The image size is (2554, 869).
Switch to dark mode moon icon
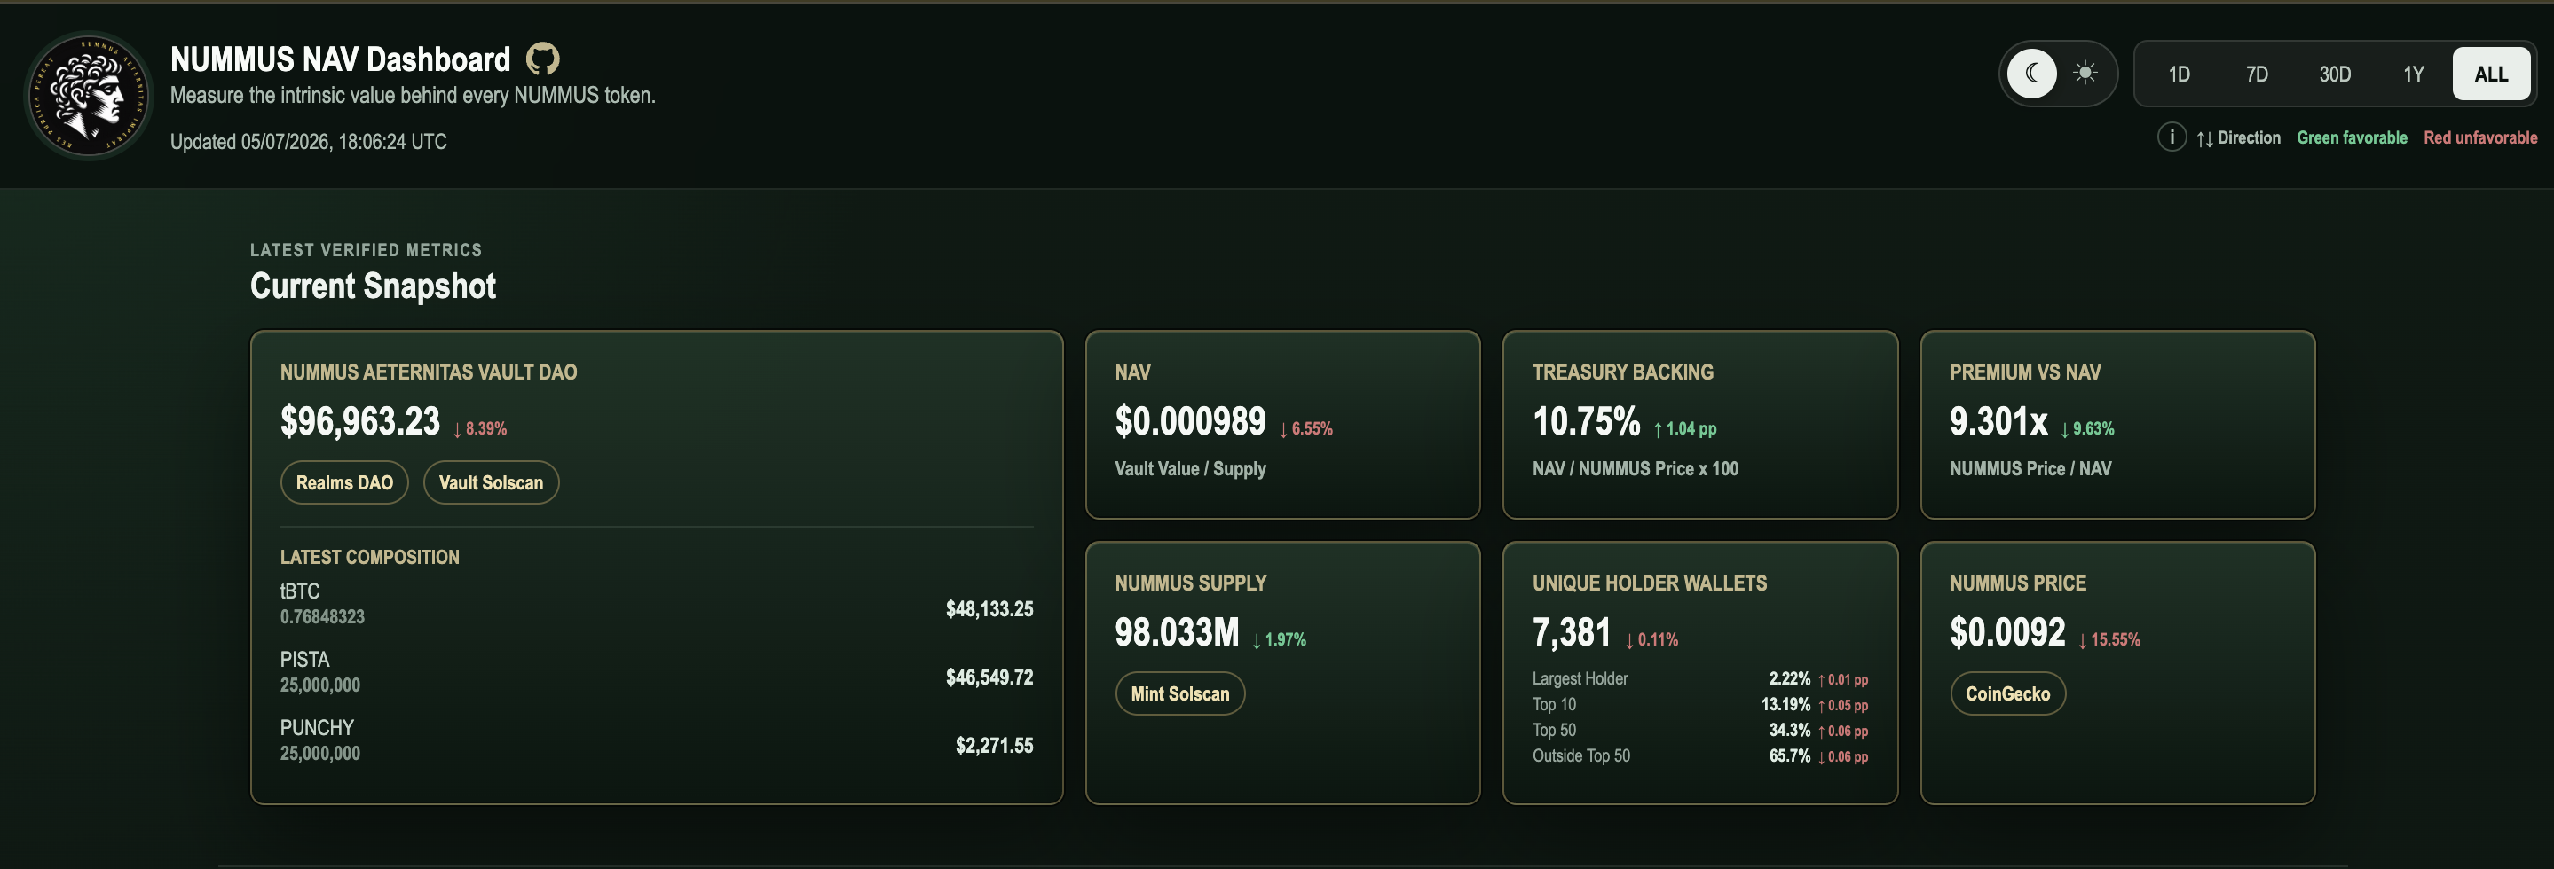[x=2031, y=74]
